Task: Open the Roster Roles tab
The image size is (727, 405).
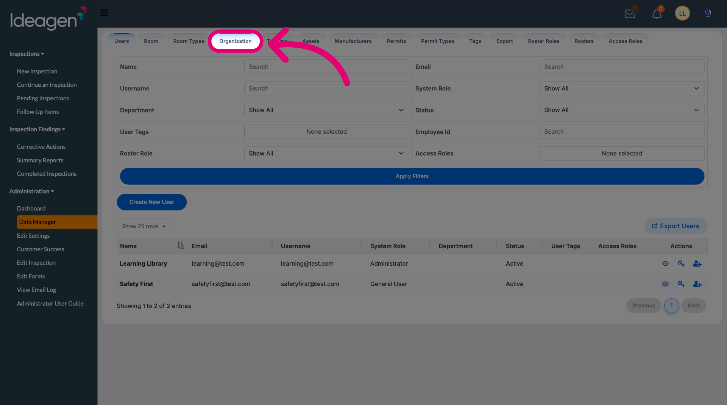Action: pyautogui.click(x=544, y=41)
